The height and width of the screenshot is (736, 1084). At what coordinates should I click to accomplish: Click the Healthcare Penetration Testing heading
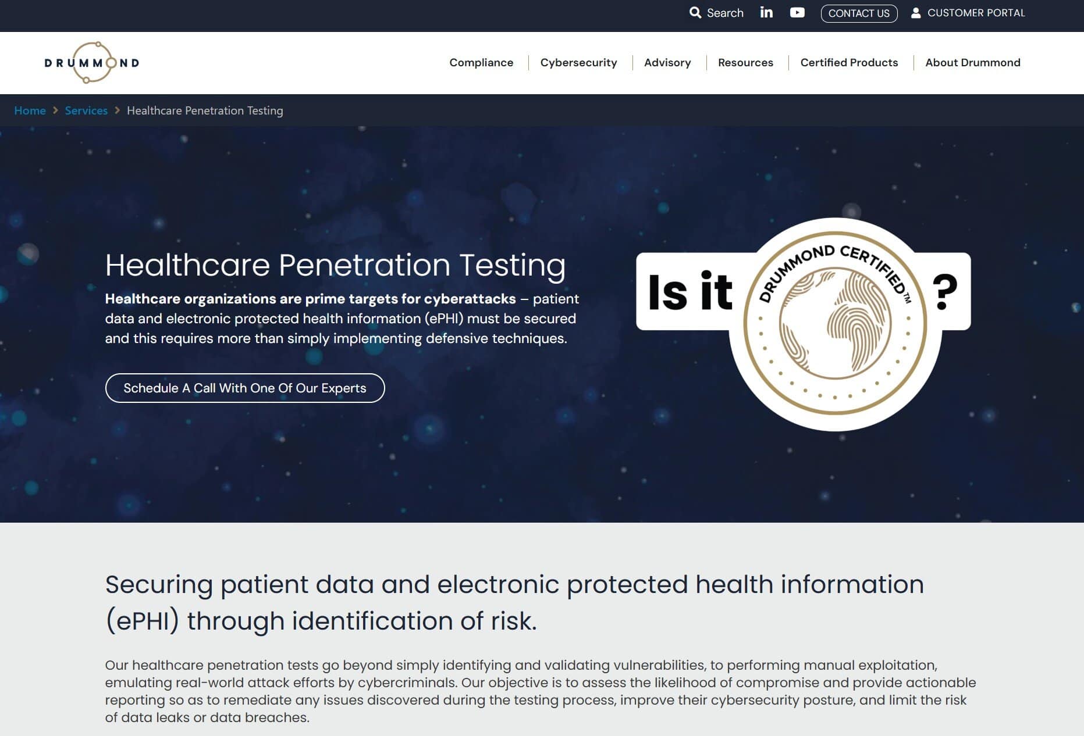pyautogui.click(x=335, y=265)
